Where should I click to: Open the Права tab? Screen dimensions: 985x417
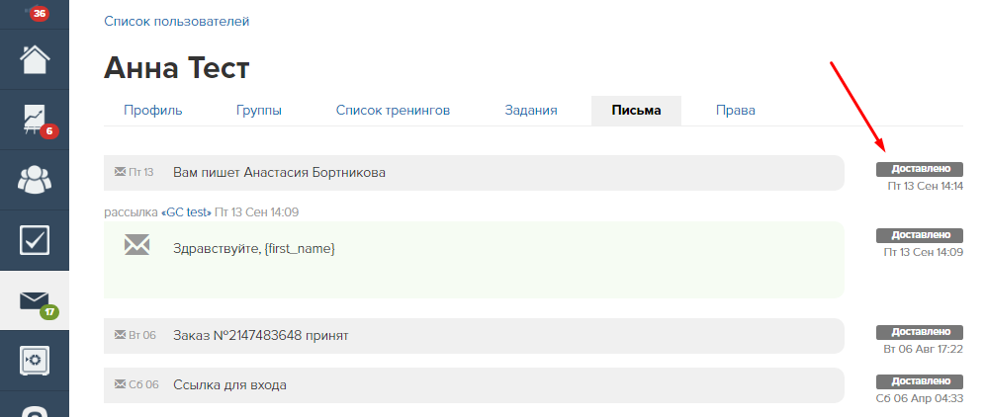tap(735, 111)
